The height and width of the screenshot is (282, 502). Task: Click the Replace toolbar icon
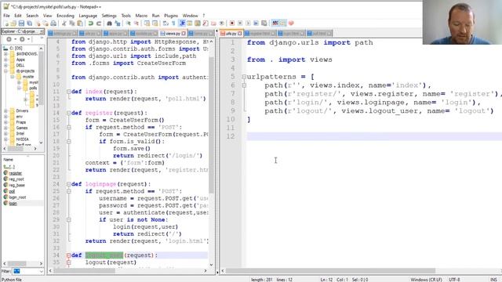tap(117, 23)
